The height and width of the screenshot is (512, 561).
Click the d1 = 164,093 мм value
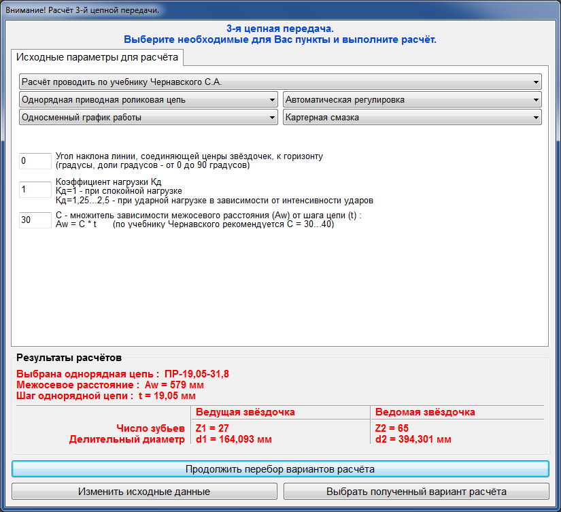[234, 439]
